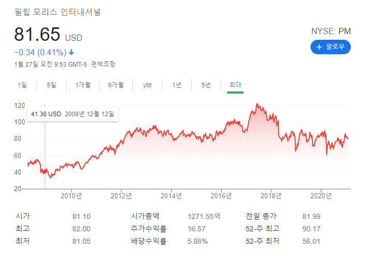Image resolution: width=372 pixels, height=266 pixels.
Task: Click the 필립 모리스 인터내셔널 title
Action: 57,12
